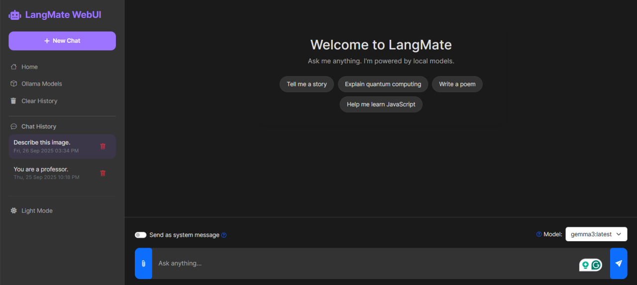Delete the 'Describe this image.' chat

point(103,146)
